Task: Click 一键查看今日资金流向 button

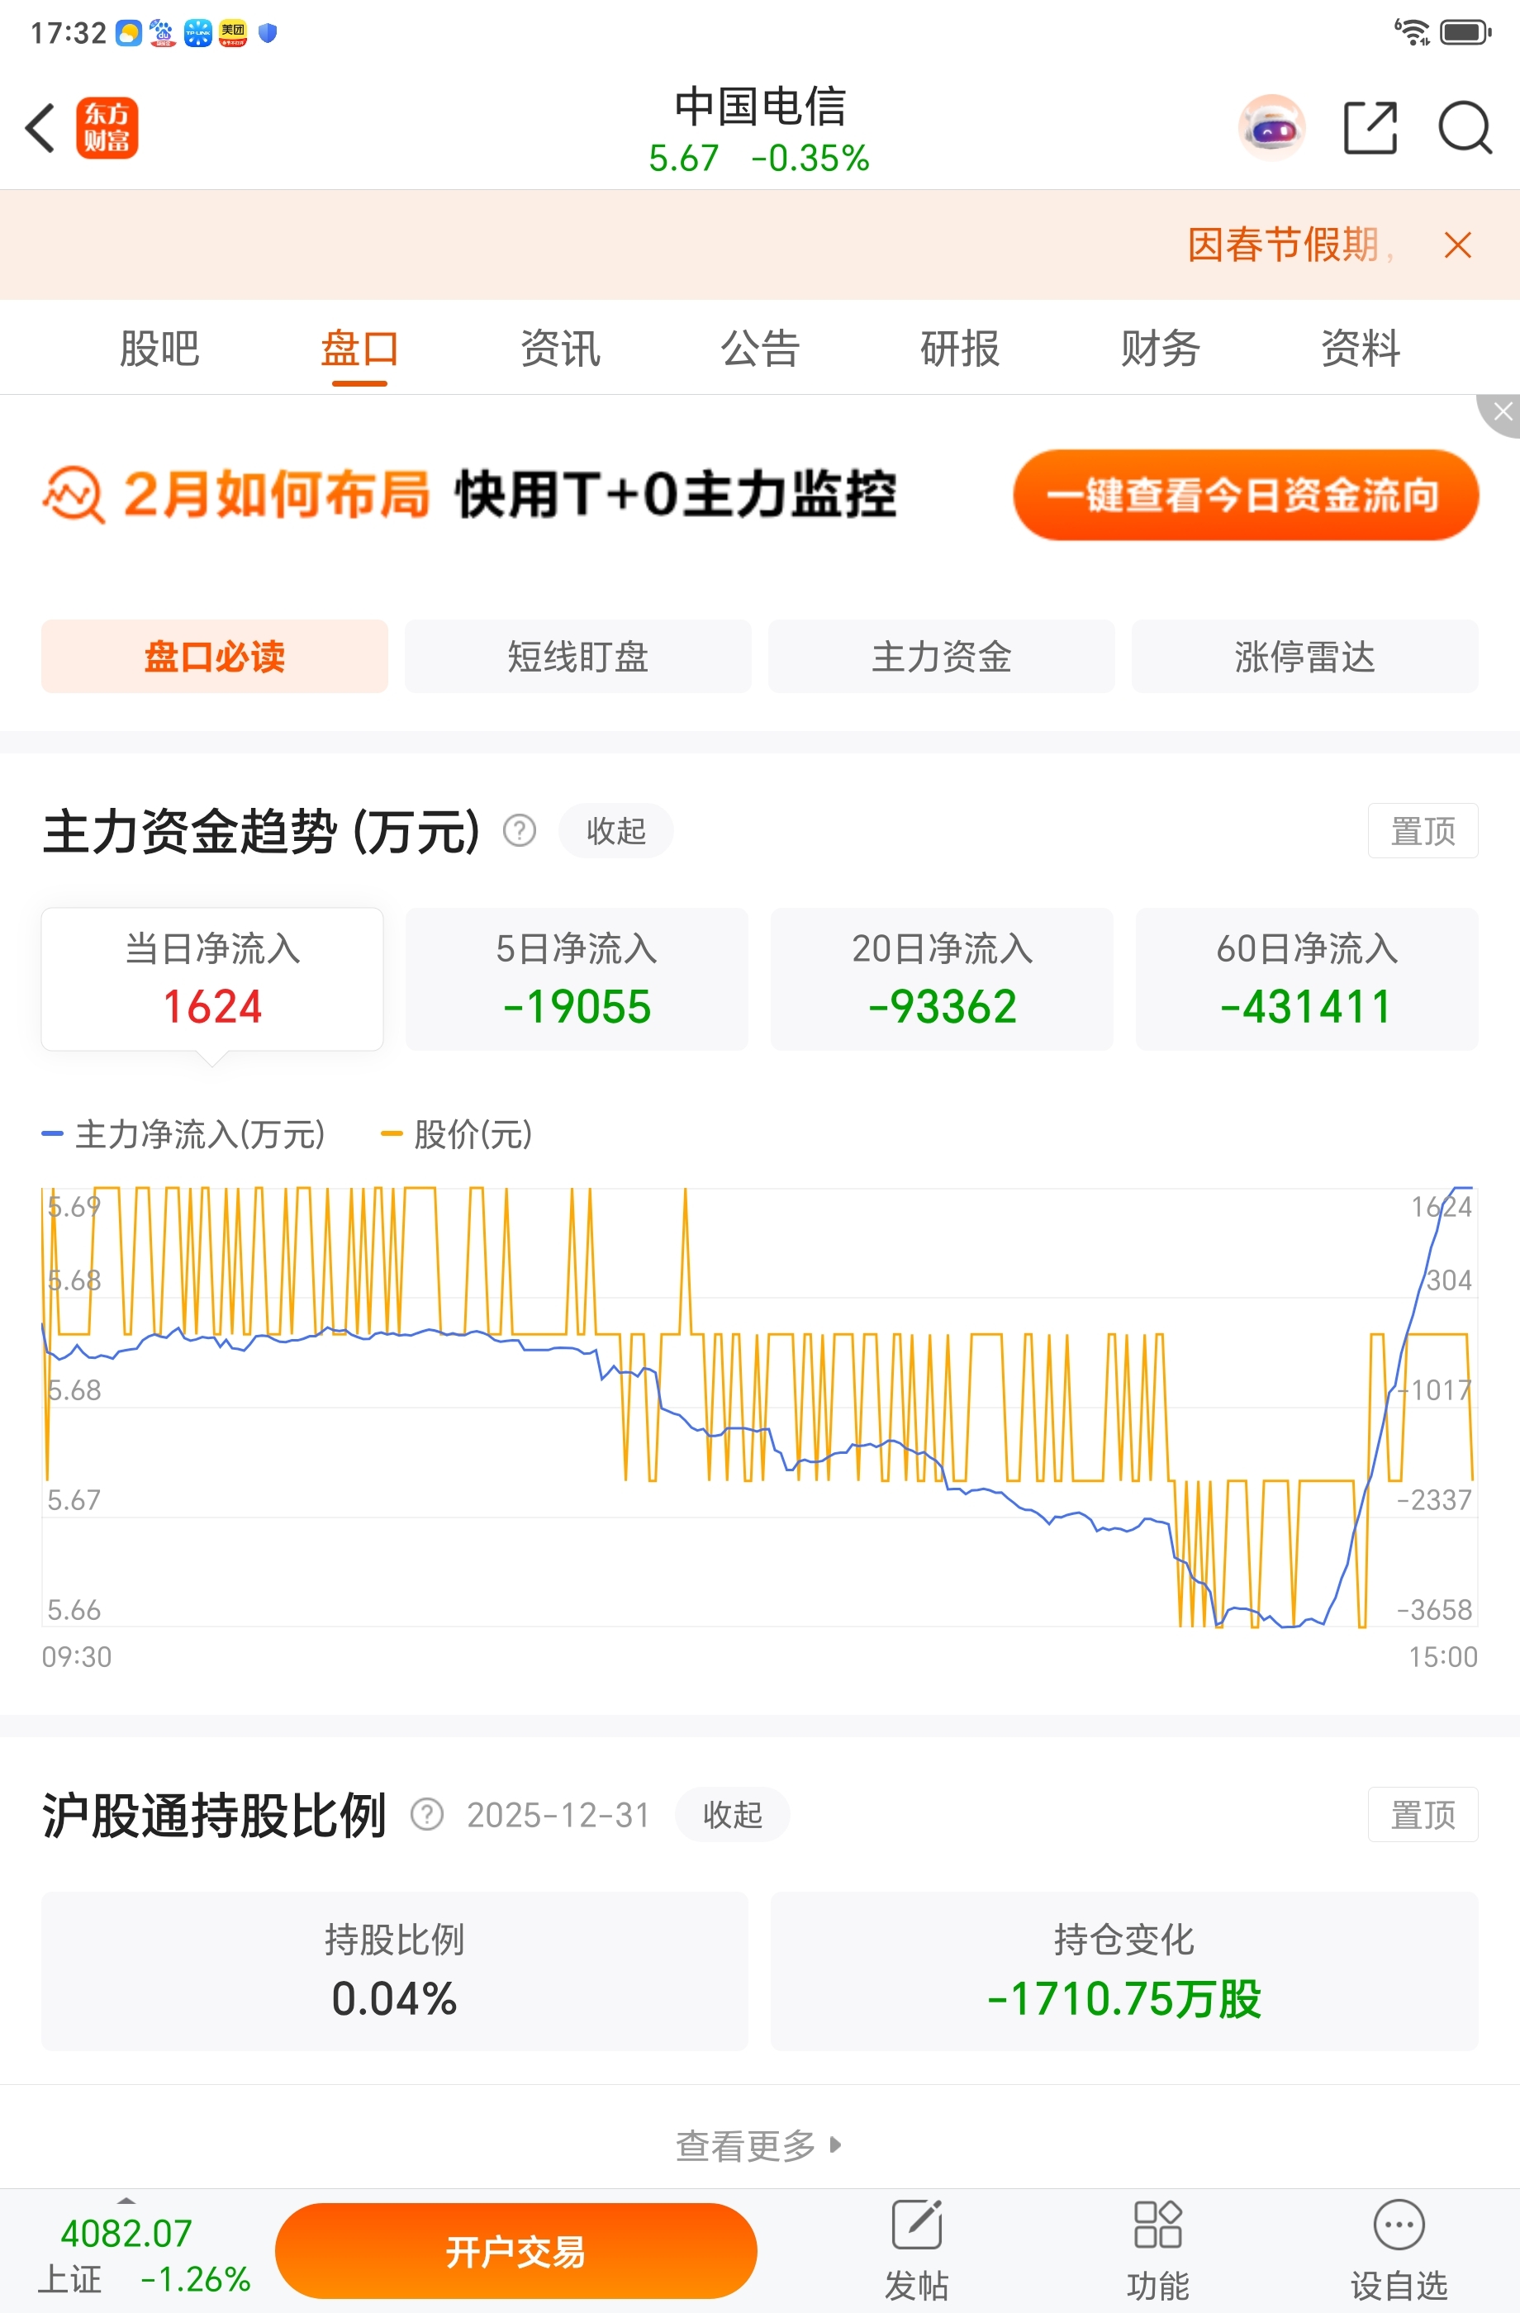Action: coord(1246,495)
